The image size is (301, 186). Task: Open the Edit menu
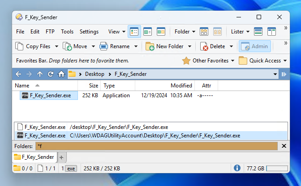[35, 32]
